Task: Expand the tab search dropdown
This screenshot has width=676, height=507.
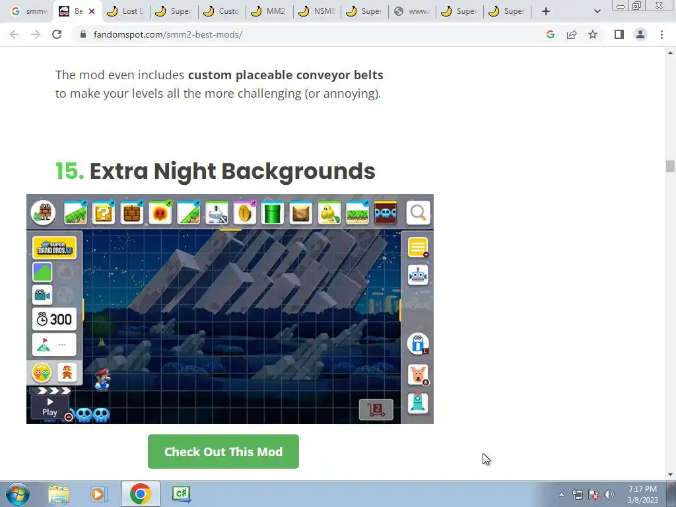Action: click(597, 11)
